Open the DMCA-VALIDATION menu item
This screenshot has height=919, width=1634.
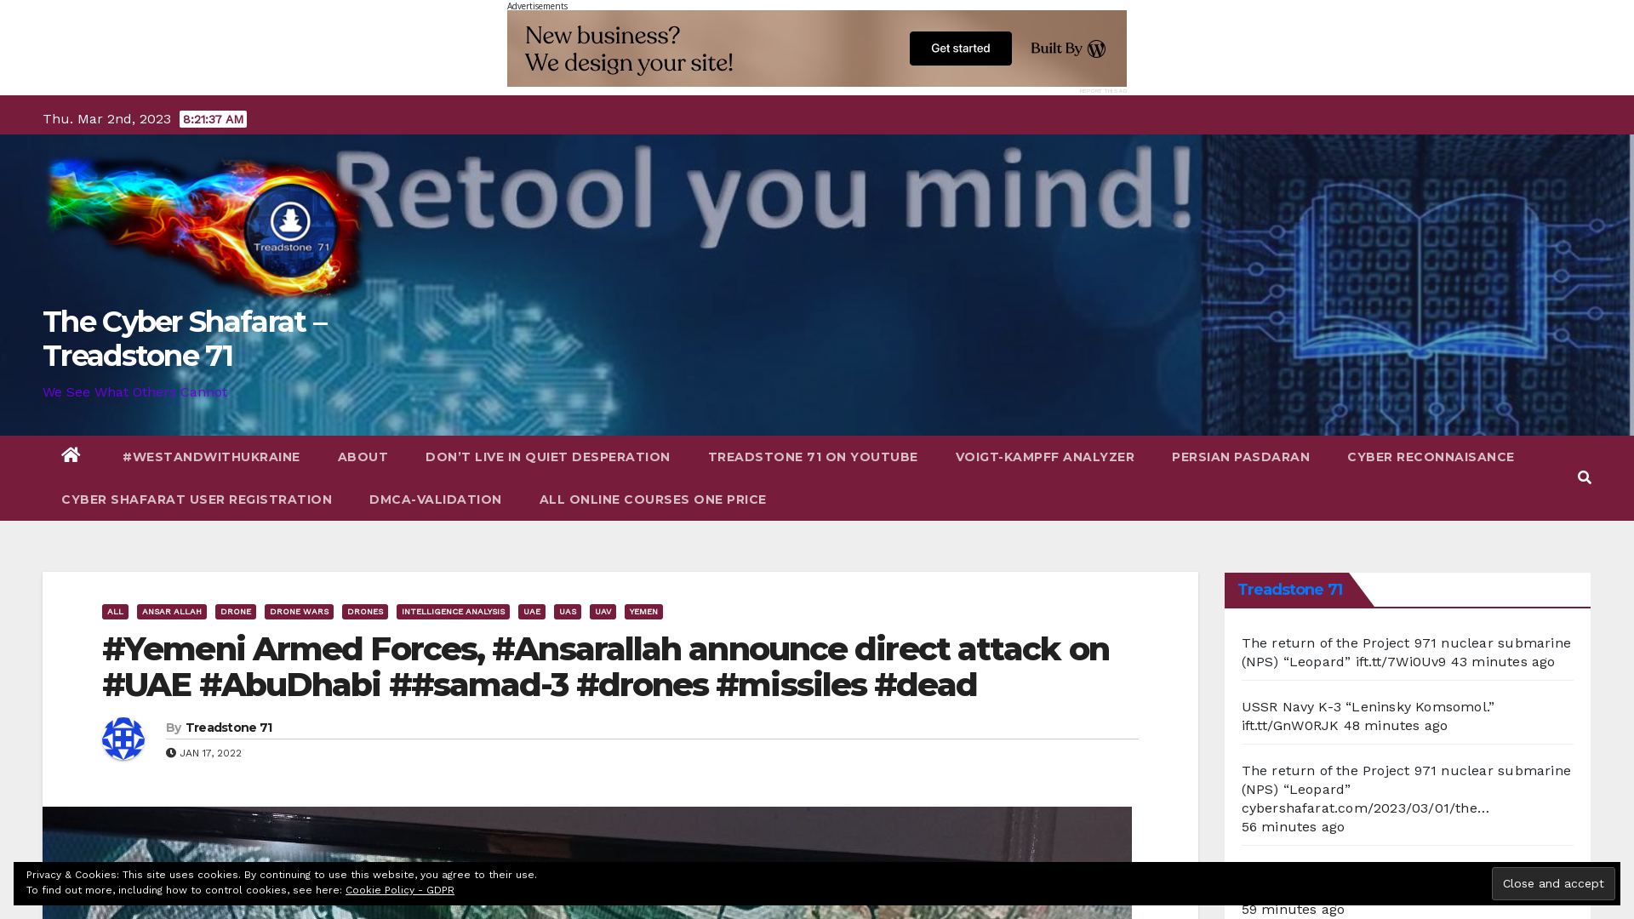pyautogui.click(x=436, y=499)
